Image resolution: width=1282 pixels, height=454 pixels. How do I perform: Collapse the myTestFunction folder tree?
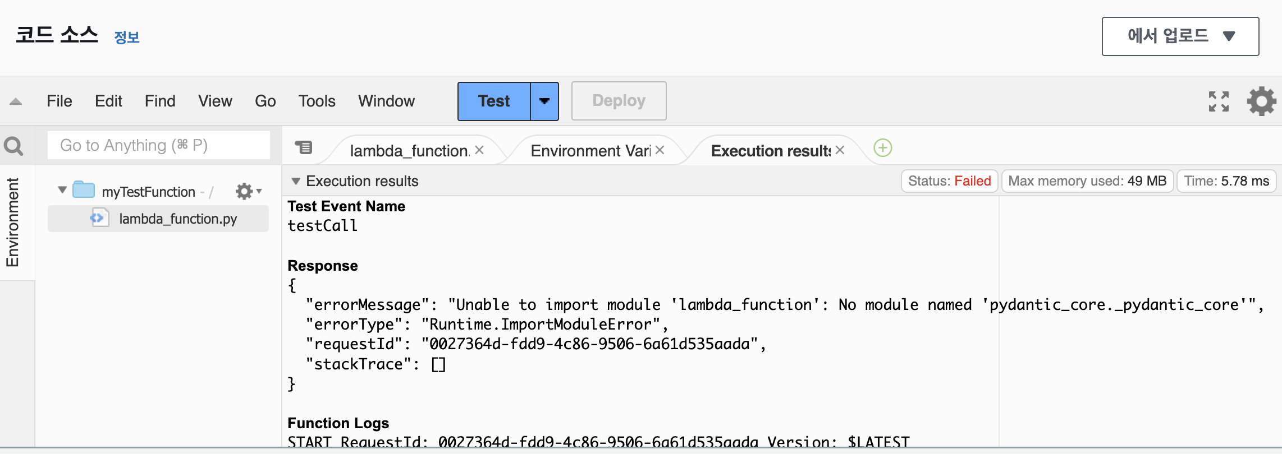tap(62, 191)
